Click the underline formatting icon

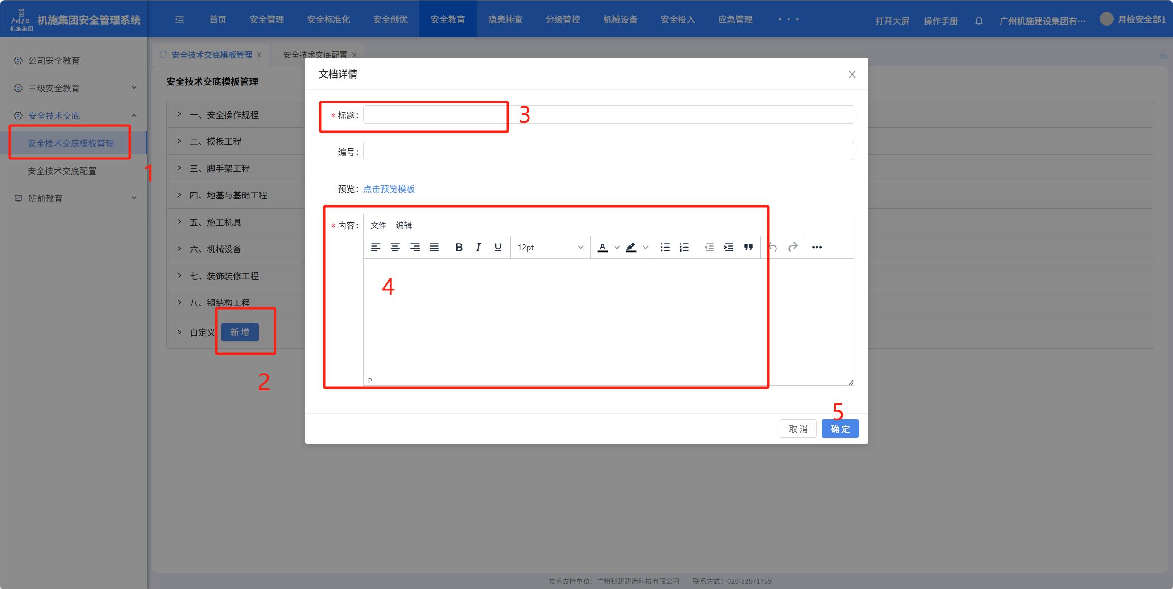pyautogui.click(x=498, y=247)
